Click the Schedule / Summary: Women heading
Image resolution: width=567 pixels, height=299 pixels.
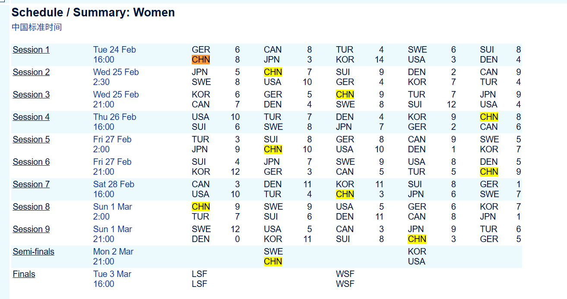pyautogui.click(x=93, y=13)
